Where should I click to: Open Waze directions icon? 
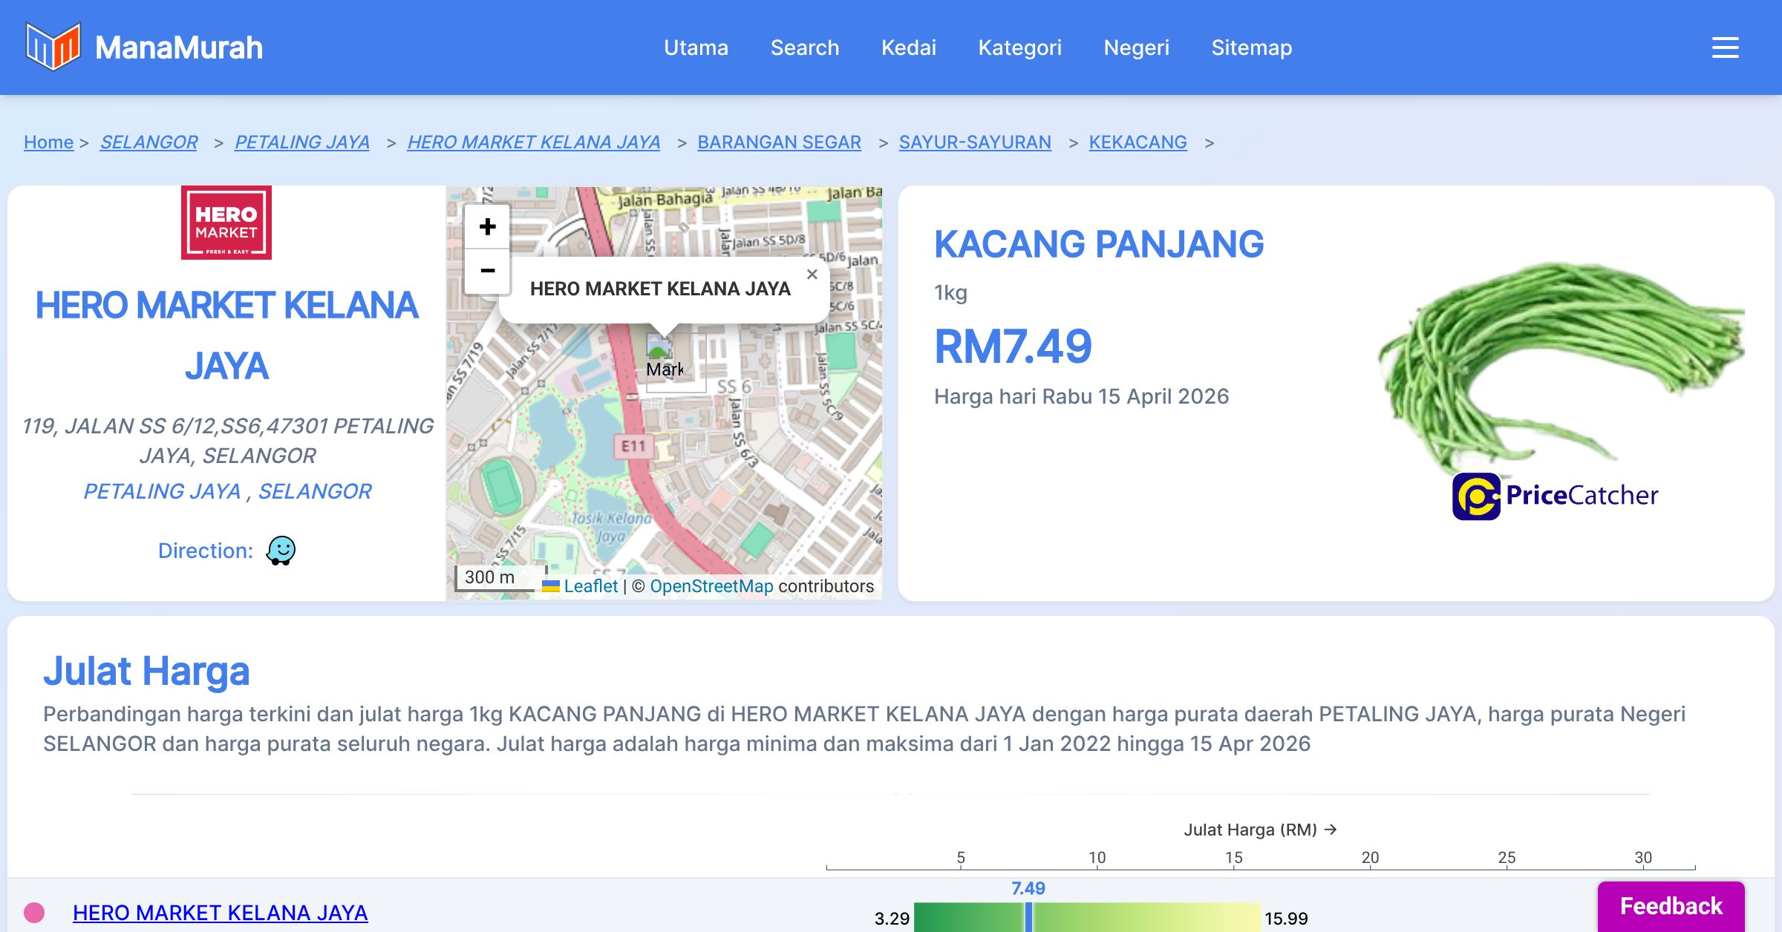281,551
